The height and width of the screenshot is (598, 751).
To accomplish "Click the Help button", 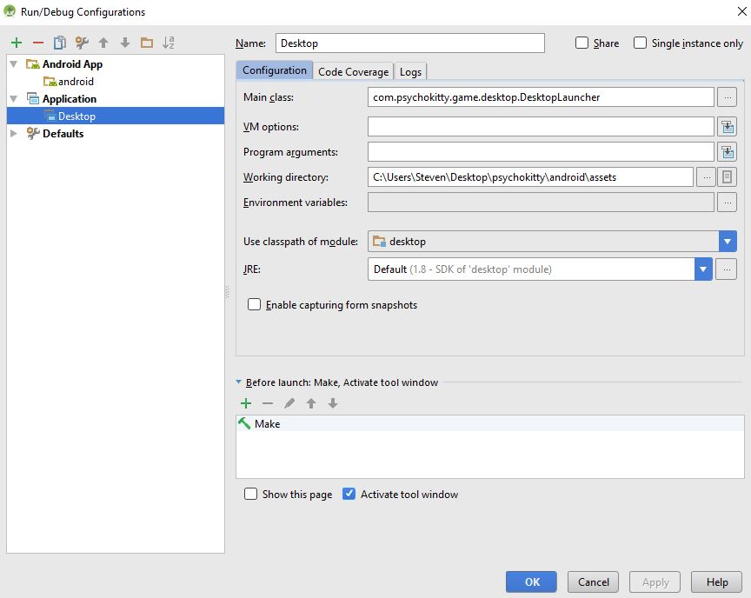I will tap(717, 581).
